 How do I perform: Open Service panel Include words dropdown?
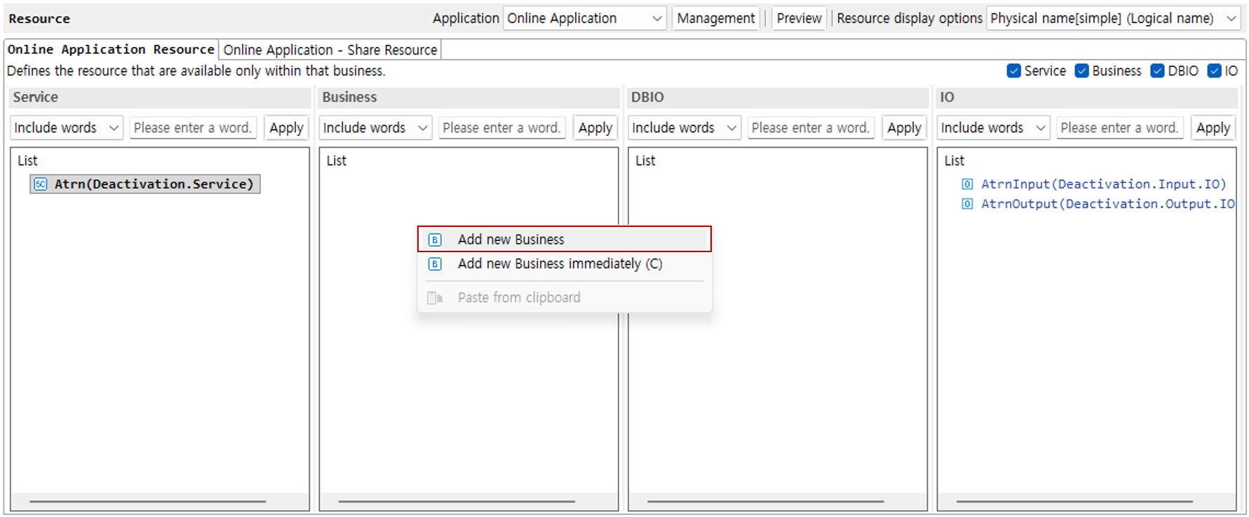(x=67, y=127)
